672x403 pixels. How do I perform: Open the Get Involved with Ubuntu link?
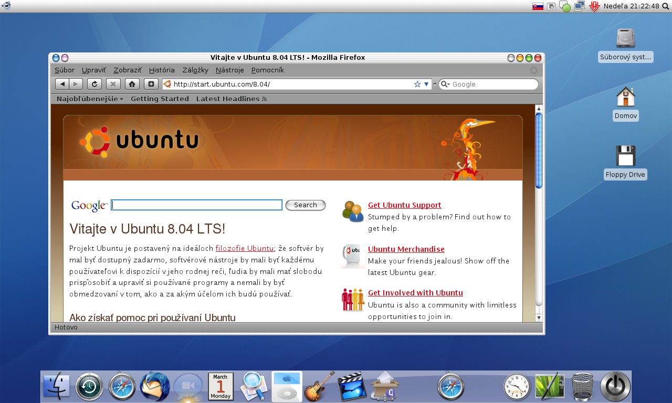click(x=415, y=293)
